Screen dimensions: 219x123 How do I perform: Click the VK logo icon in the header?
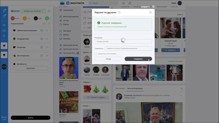click(x=68, y=3)
